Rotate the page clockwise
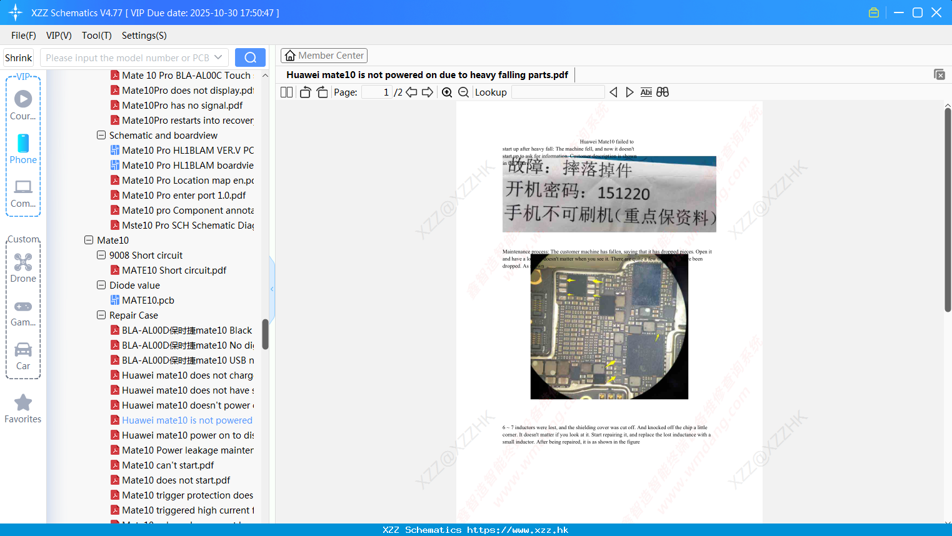The height and width of the screenshot is (536, 952). pos(322,92)
